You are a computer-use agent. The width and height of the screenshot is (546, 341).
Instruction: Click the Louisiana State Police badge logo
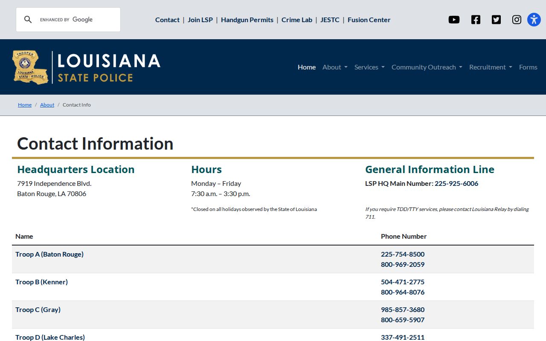31,67
